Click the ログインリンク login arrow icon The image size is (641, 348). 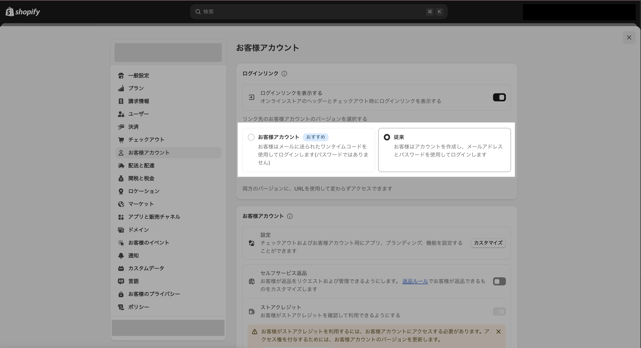click(251, 97)
